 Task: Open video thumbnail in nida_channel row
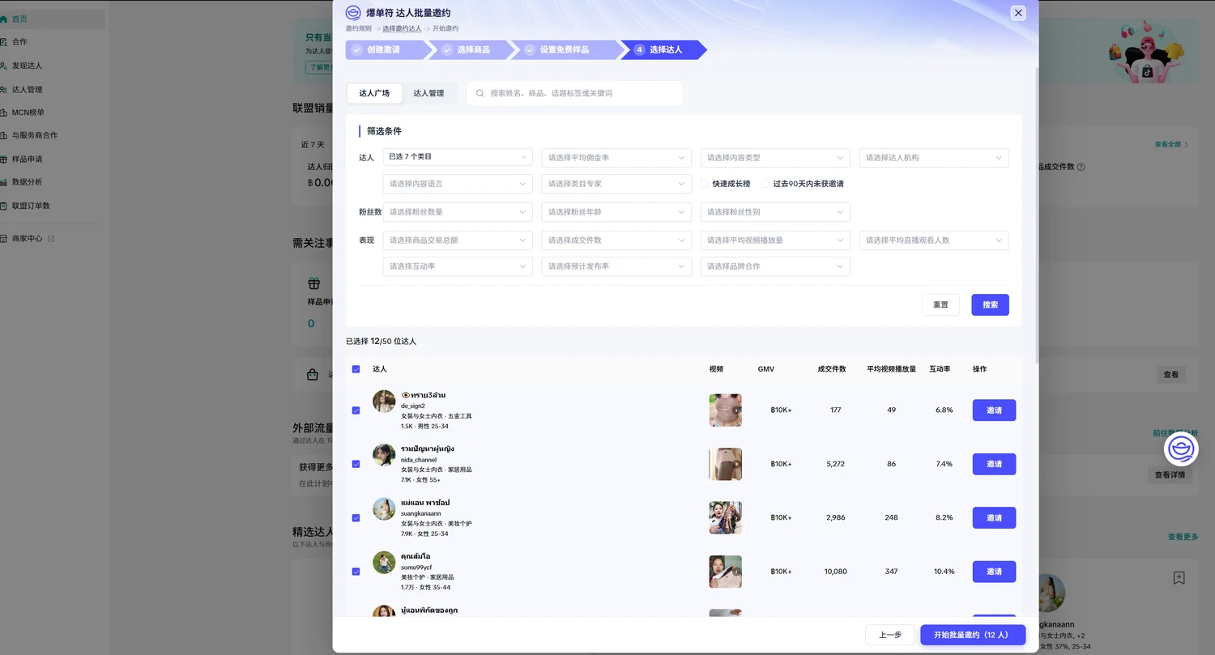click(725, 464)
